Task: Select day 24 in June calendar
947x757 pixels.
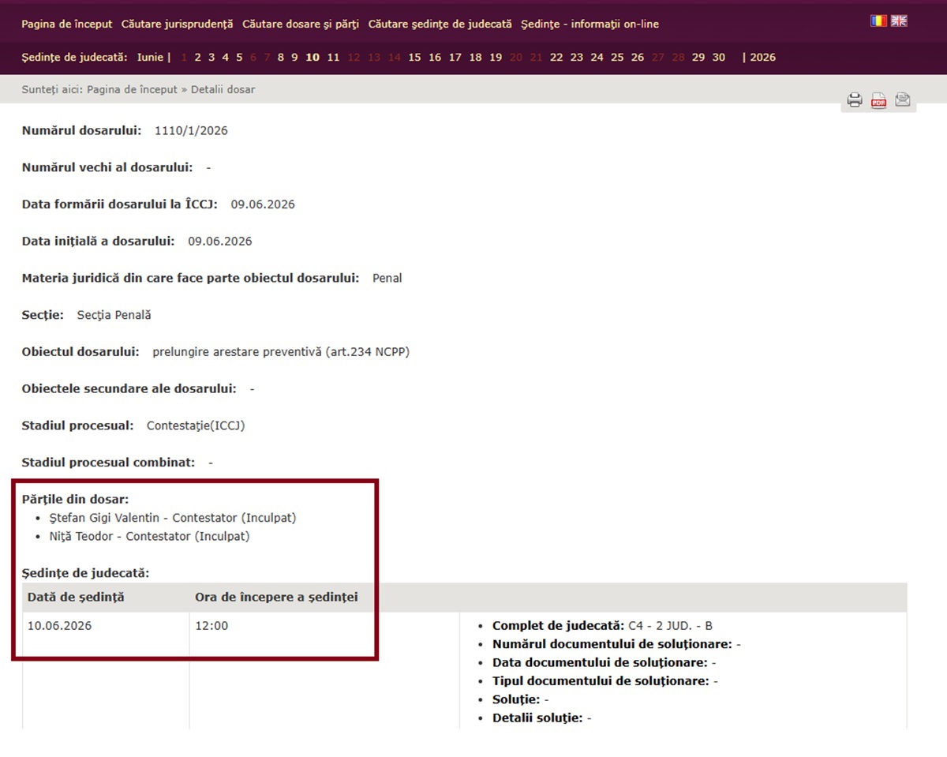Action: [x=597, y=58]
